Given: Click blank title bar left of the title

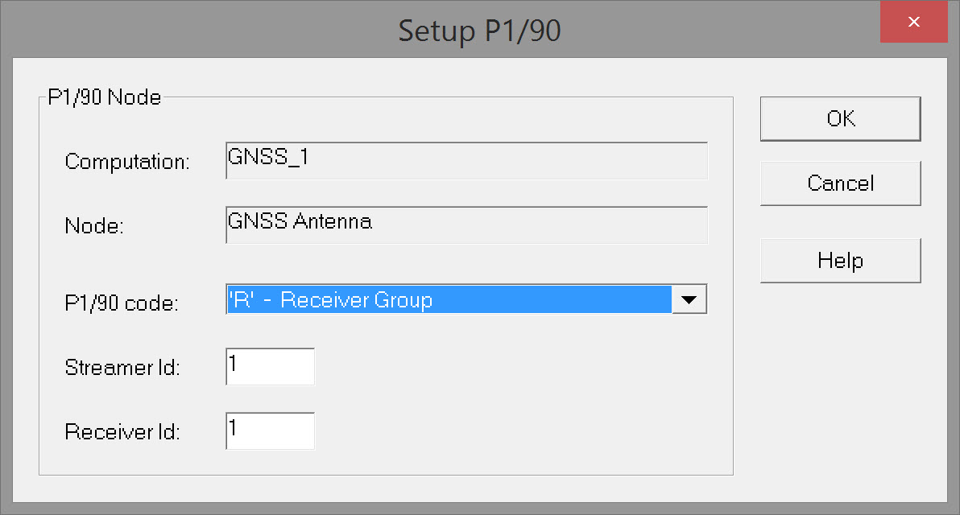Looking at the screenshot, I should point(201,31).
